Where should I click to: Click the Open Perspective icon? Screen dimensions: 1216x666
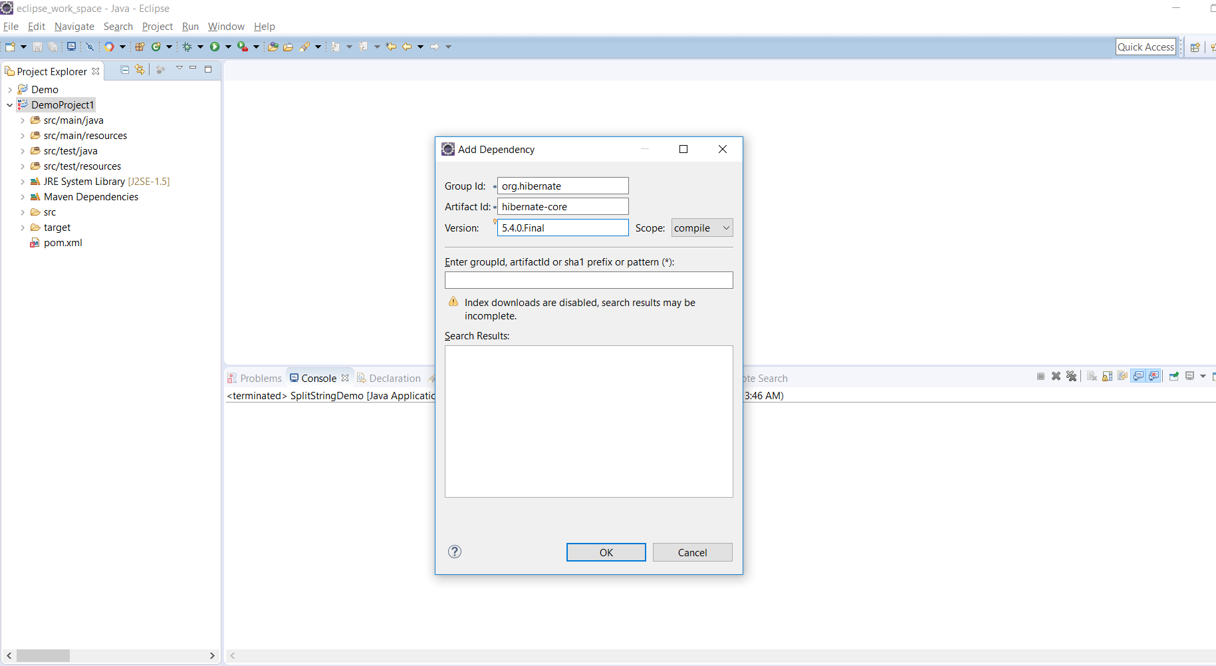pos(1195,47)
